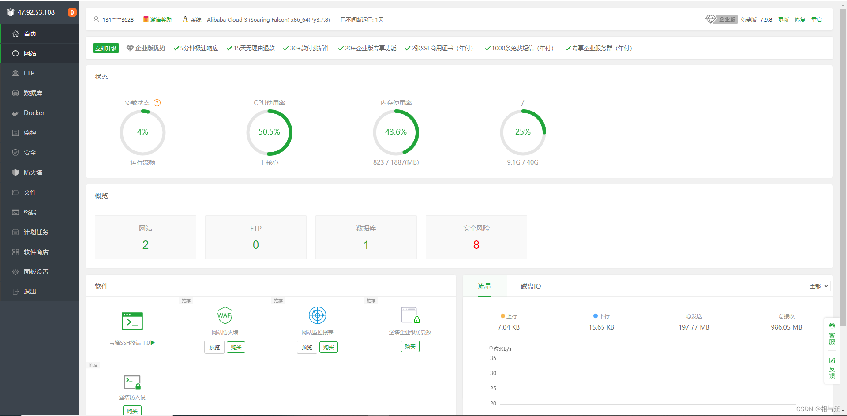Click the 下行 downstream legend dot

[596, 316]
